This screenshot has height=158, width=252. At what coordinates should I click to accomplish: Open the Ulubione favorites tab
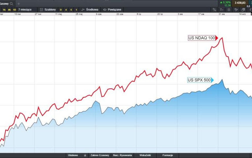pyautogui.click(x=73, y=155)
